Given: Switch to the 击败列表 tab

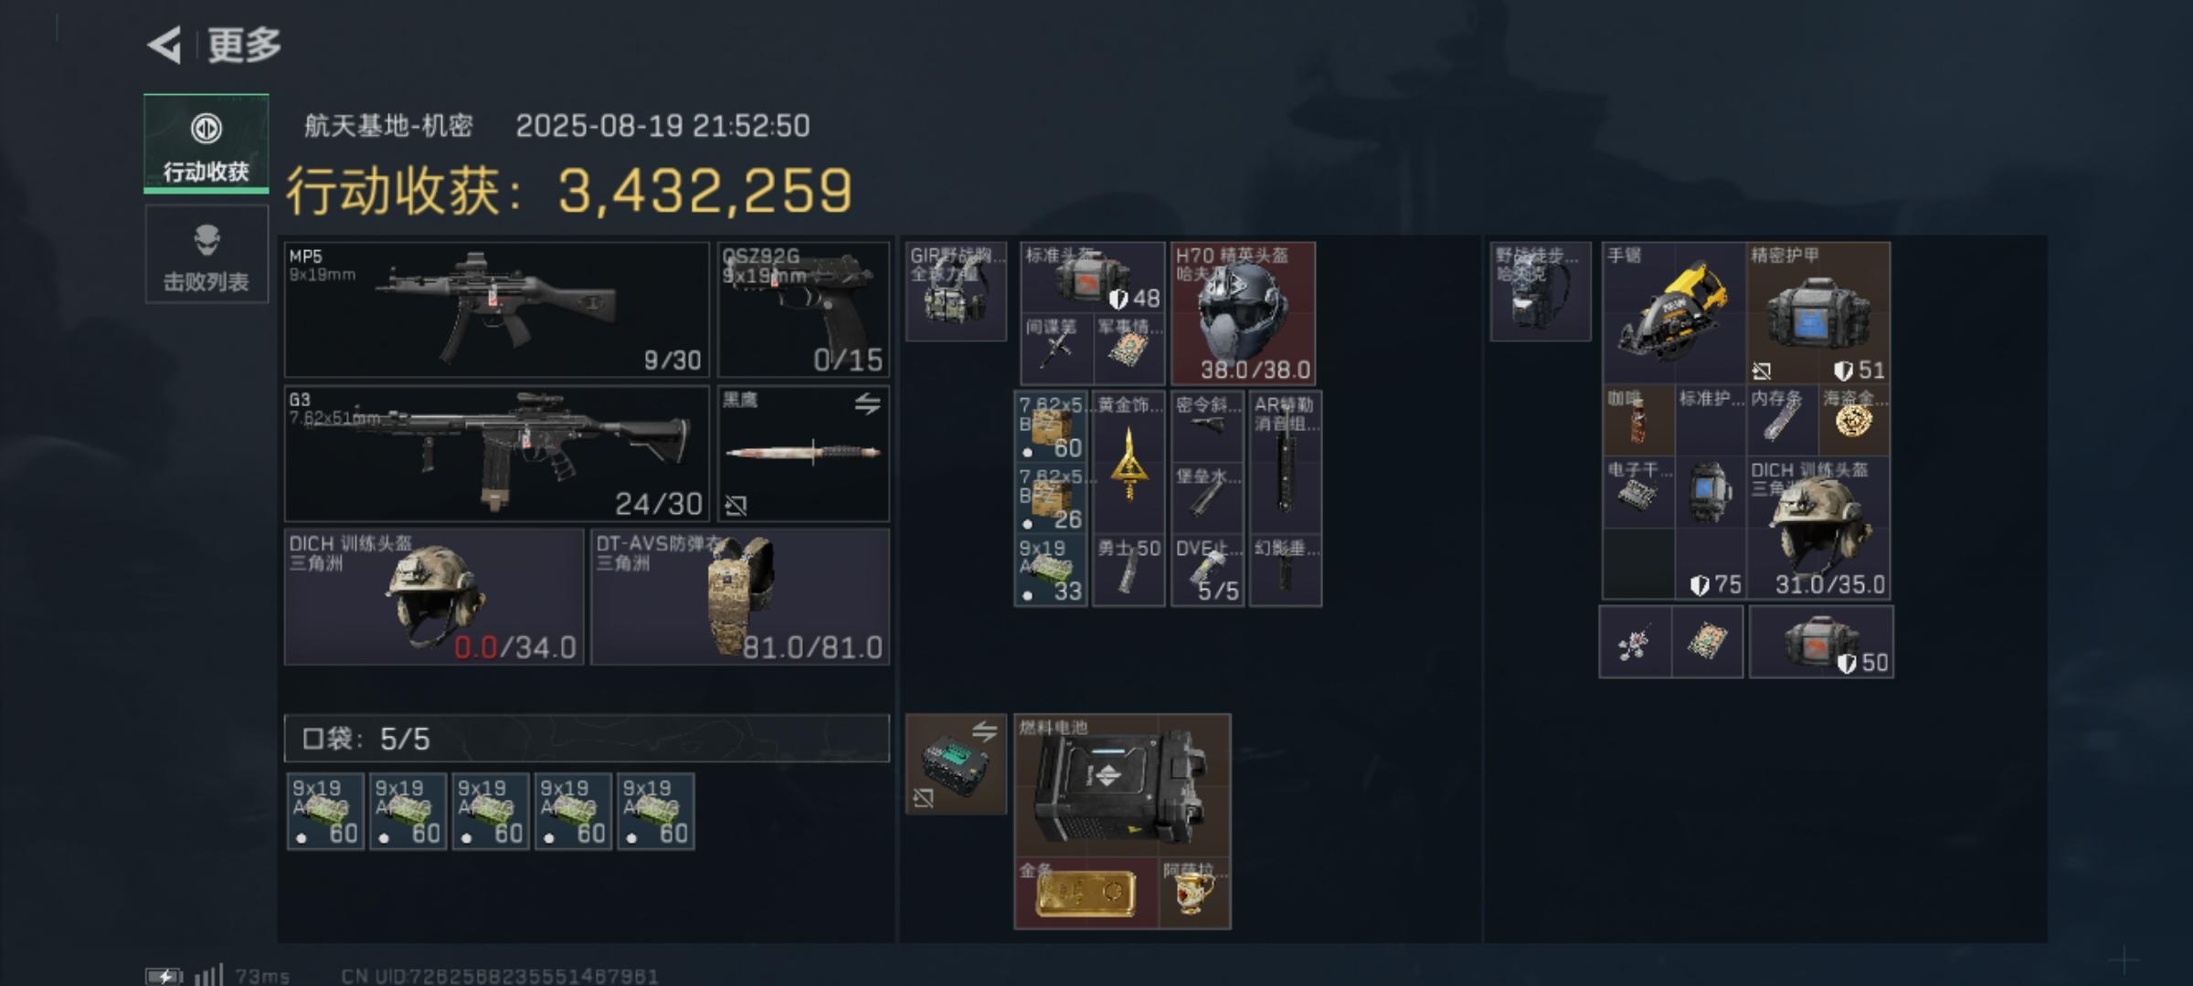Looking at the screenshot, I should coord(207,255).
